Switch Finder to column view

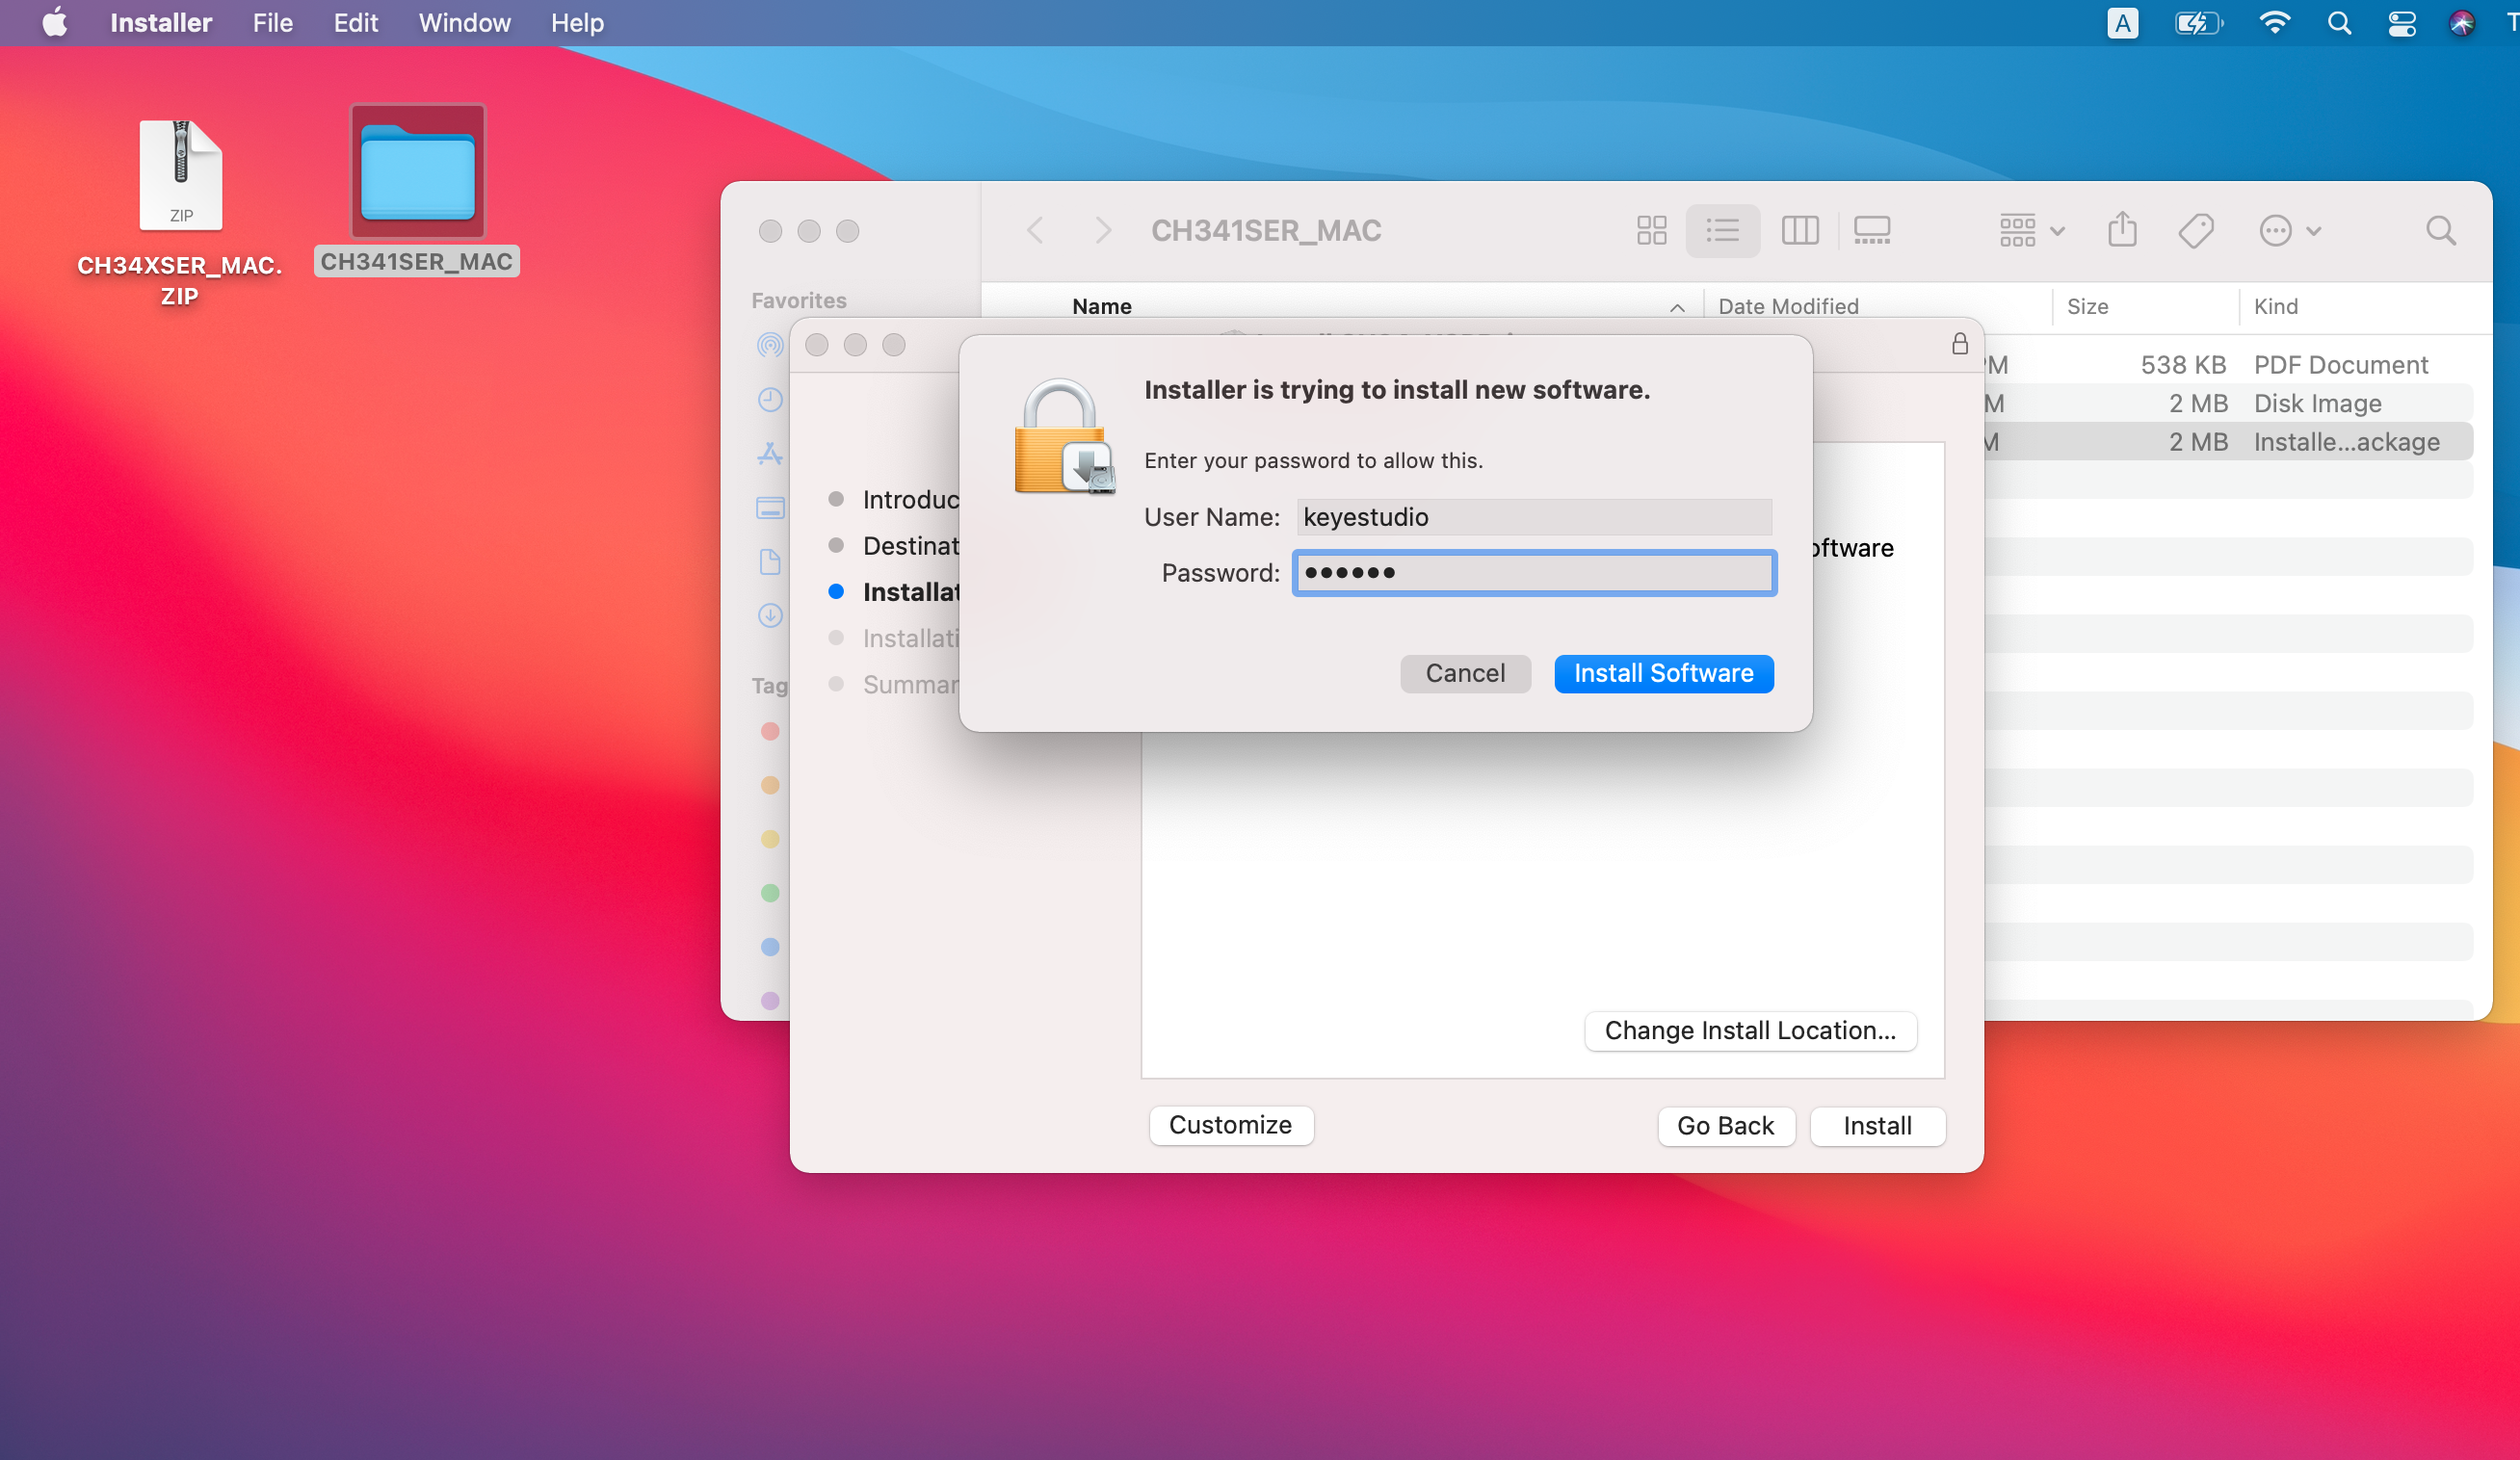(x=1799, y=231)
